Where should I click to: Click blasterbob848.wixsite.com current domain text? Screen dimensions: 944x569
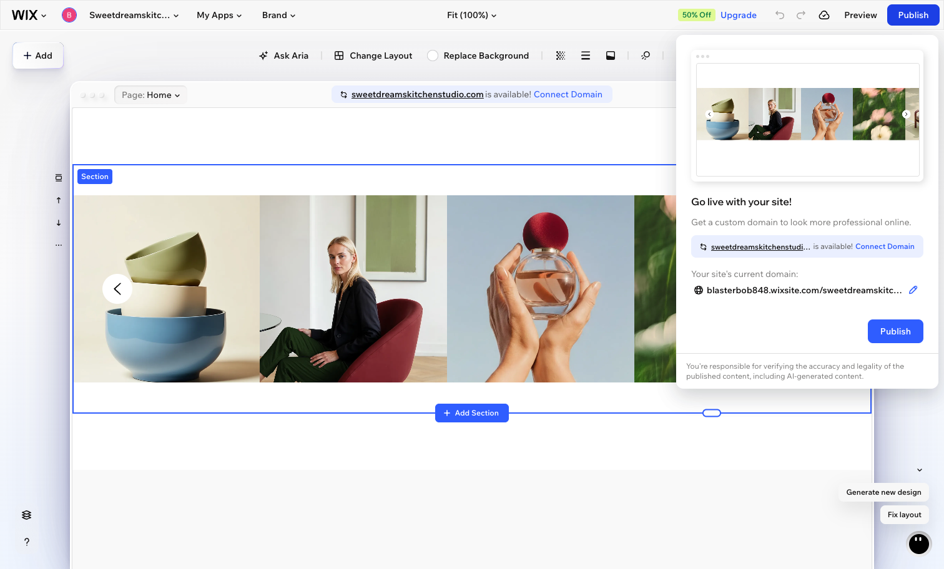coord(804,290)
